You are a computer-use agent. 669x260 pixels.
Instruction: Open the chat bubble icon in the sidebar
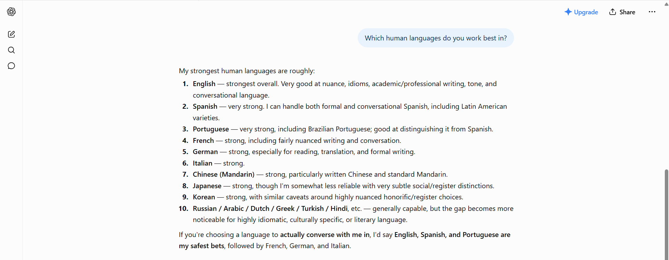coord(11,66)
